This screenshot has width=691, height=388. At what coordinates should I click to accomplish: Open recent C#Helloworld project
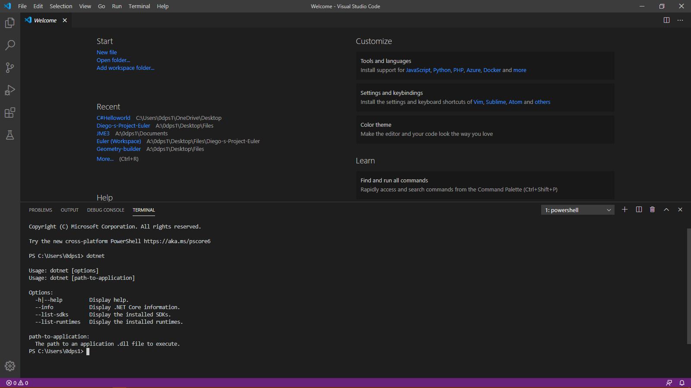[x=113, y=118]
